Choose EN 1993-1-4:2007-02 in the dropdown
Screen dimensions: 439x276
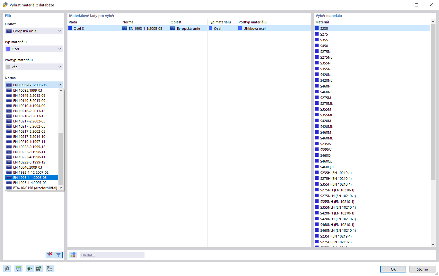tap(32, 183)
